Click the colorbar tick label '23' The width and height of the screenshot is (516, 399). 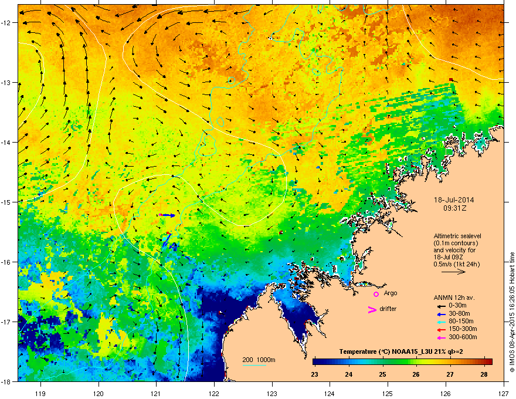pyautogui.click(x=314, y=374)
